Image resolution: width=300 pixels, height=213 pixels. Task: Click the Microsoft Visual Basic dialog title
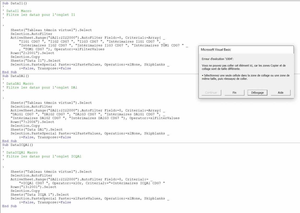tap(216, 50)
